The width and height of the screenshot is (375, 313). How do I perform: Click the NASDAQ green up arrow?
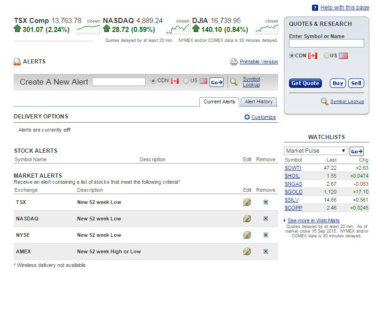pos(107,29)
